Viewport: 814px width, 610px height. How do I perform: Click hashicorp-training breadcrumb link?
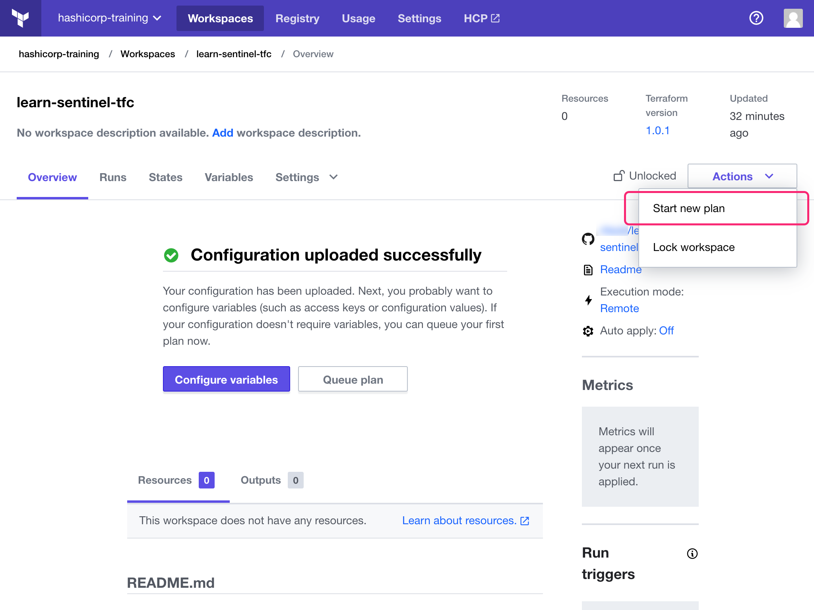(59, 54)
